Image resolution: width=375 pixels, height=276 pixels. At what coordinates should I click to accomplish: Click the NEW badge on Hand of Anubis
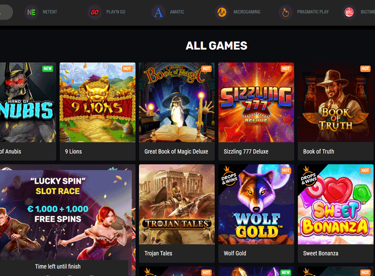pos(48,69)
